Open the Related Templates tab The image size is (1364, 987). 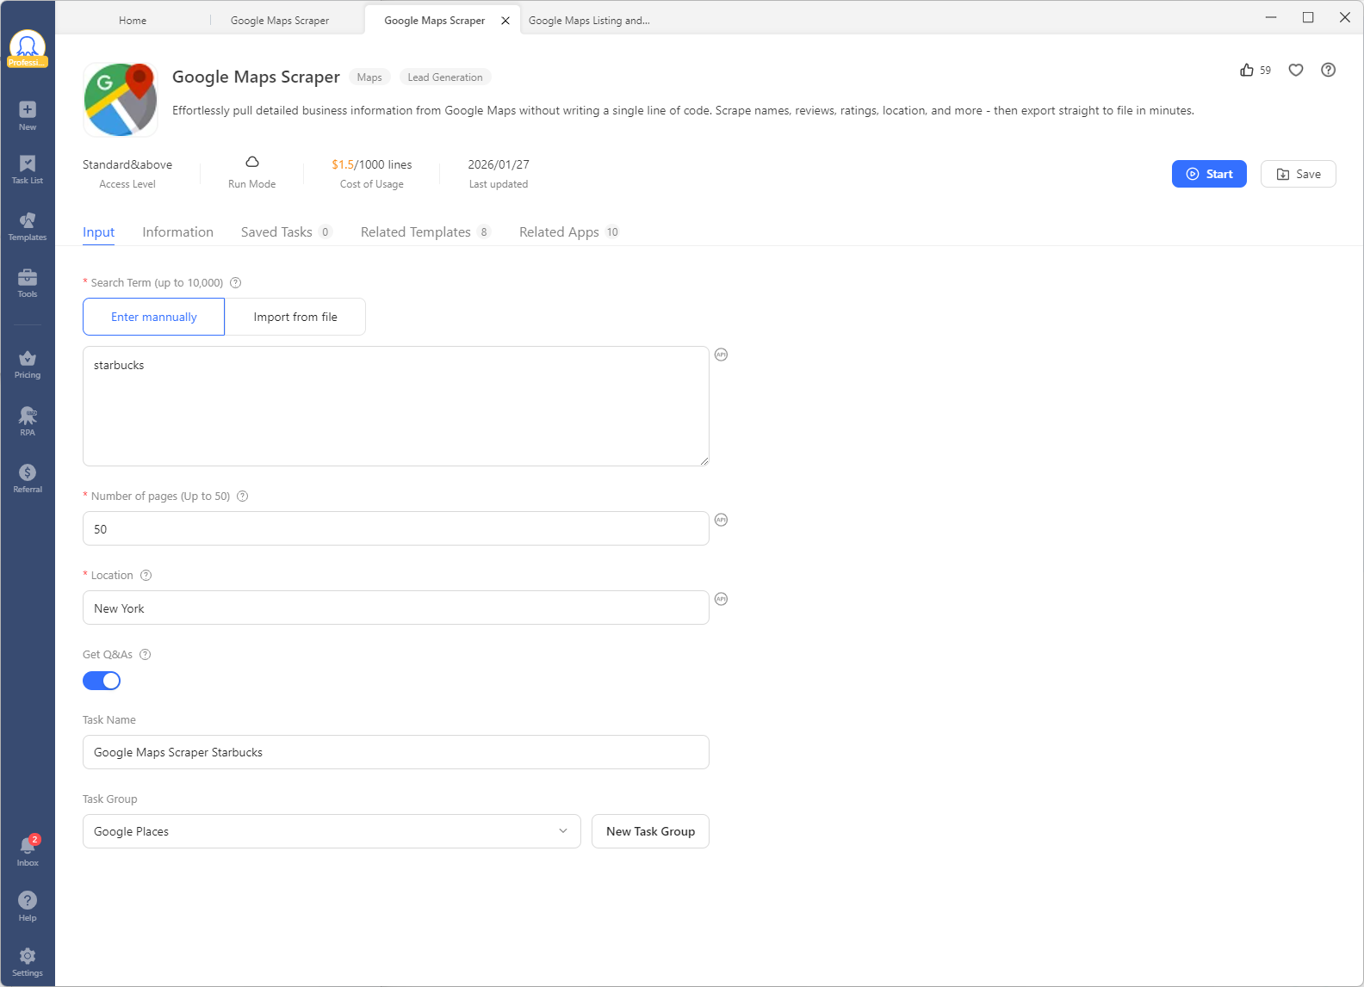[x=425, y=232]
